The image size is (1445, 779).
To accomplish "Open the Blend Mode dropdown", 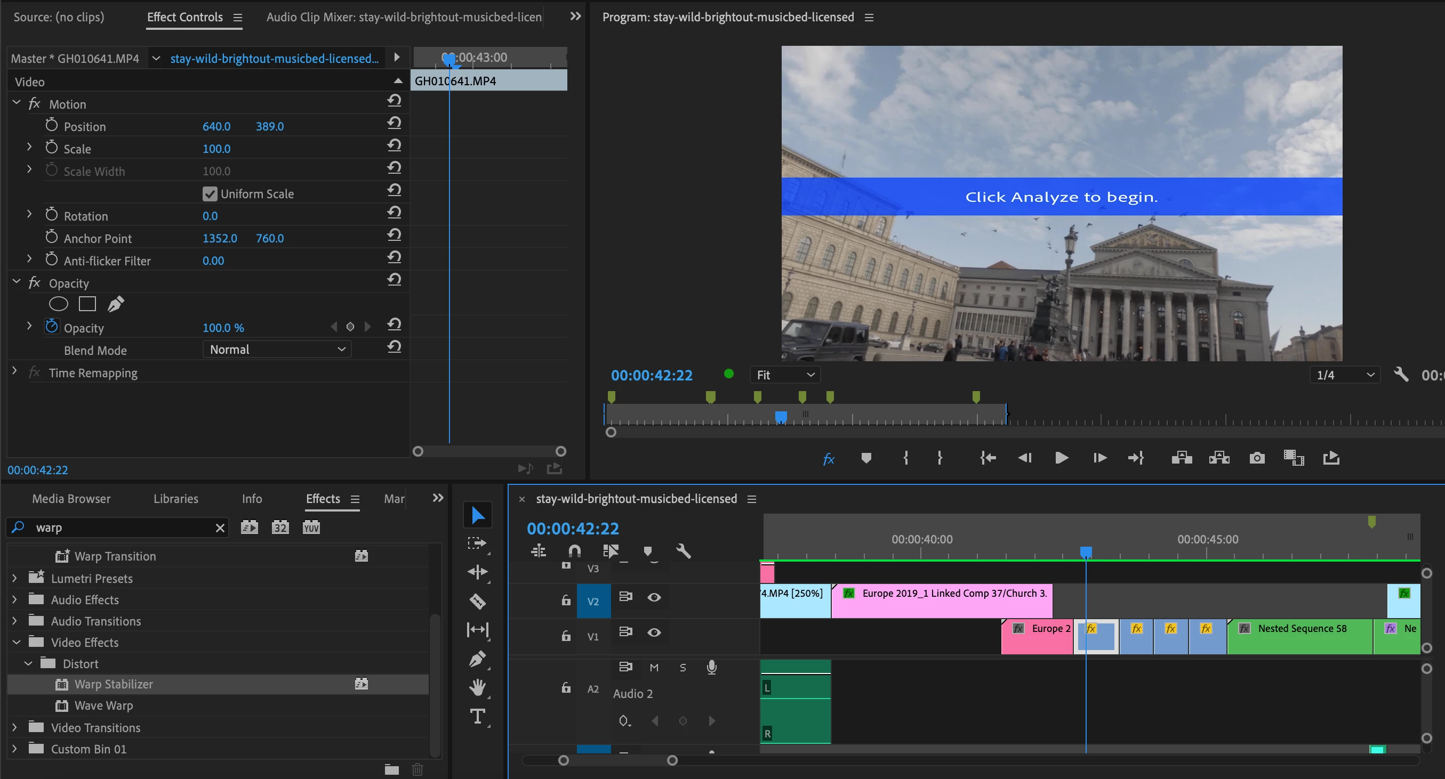I will pos(277,350).
